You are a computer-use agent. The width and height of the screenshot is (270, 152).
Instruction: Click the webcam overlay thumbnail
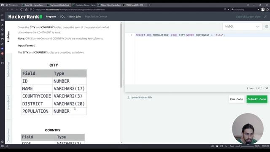pyautogui.click(x=248, y=129)
